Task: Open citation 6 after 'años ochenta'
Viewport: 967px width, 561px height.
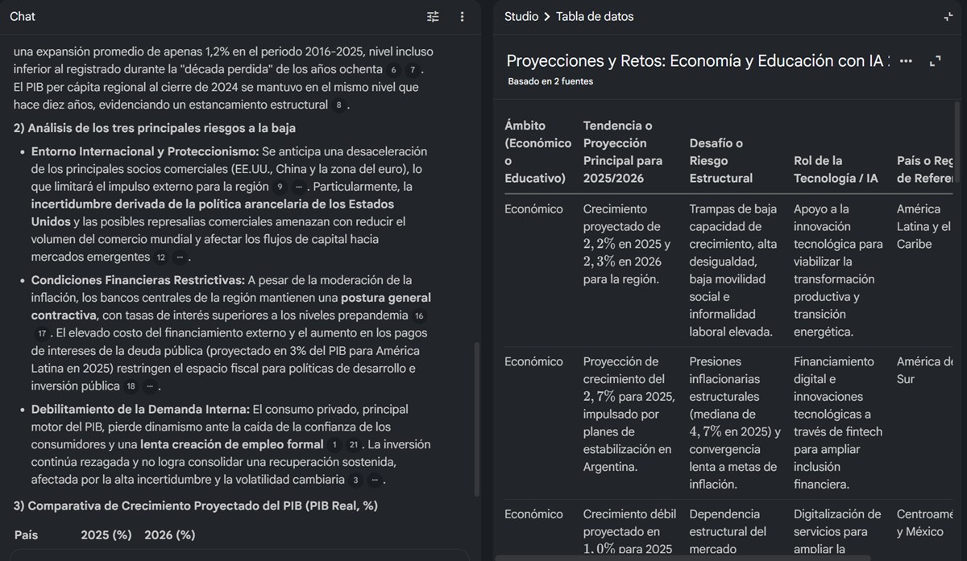Action: click(x=393, y=70)
